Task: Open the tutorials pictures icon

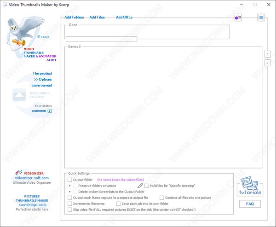Action: click(250, 186)
